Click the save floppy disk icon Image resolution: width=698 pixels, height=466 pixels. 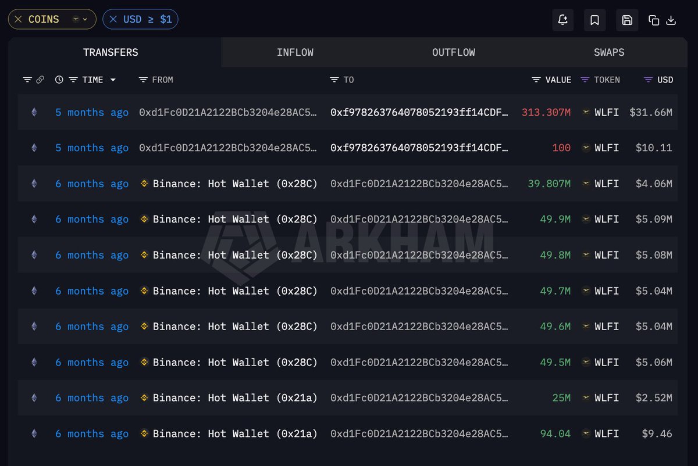pos(627,20)
